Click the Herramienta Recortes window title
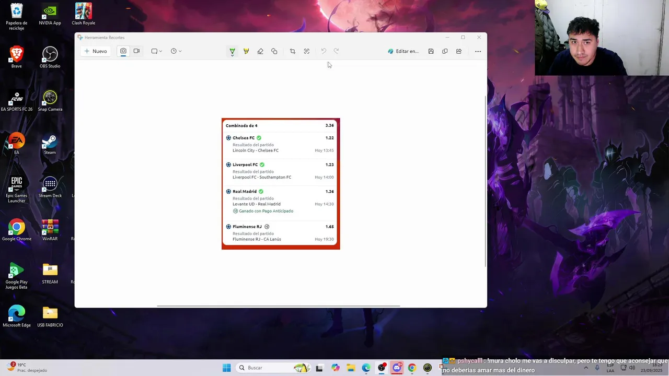669x376 pixels. (x=105, y=38)
